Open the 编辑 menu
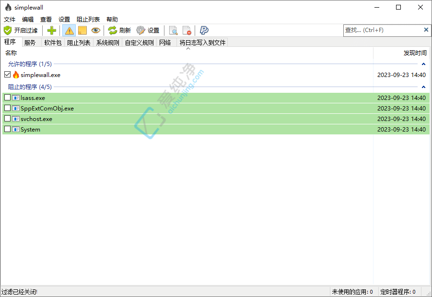432x297 pixels. coord(28,20)
